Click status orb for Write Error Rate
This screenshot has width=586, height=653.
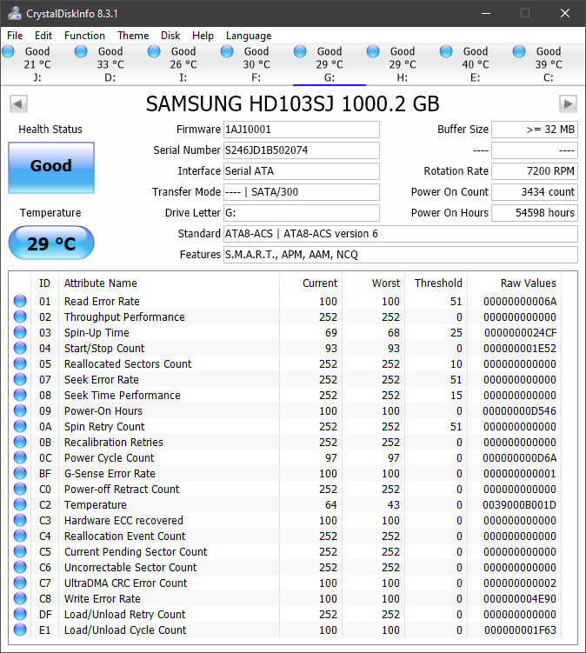pyautogui.click(x=20, y=598)
